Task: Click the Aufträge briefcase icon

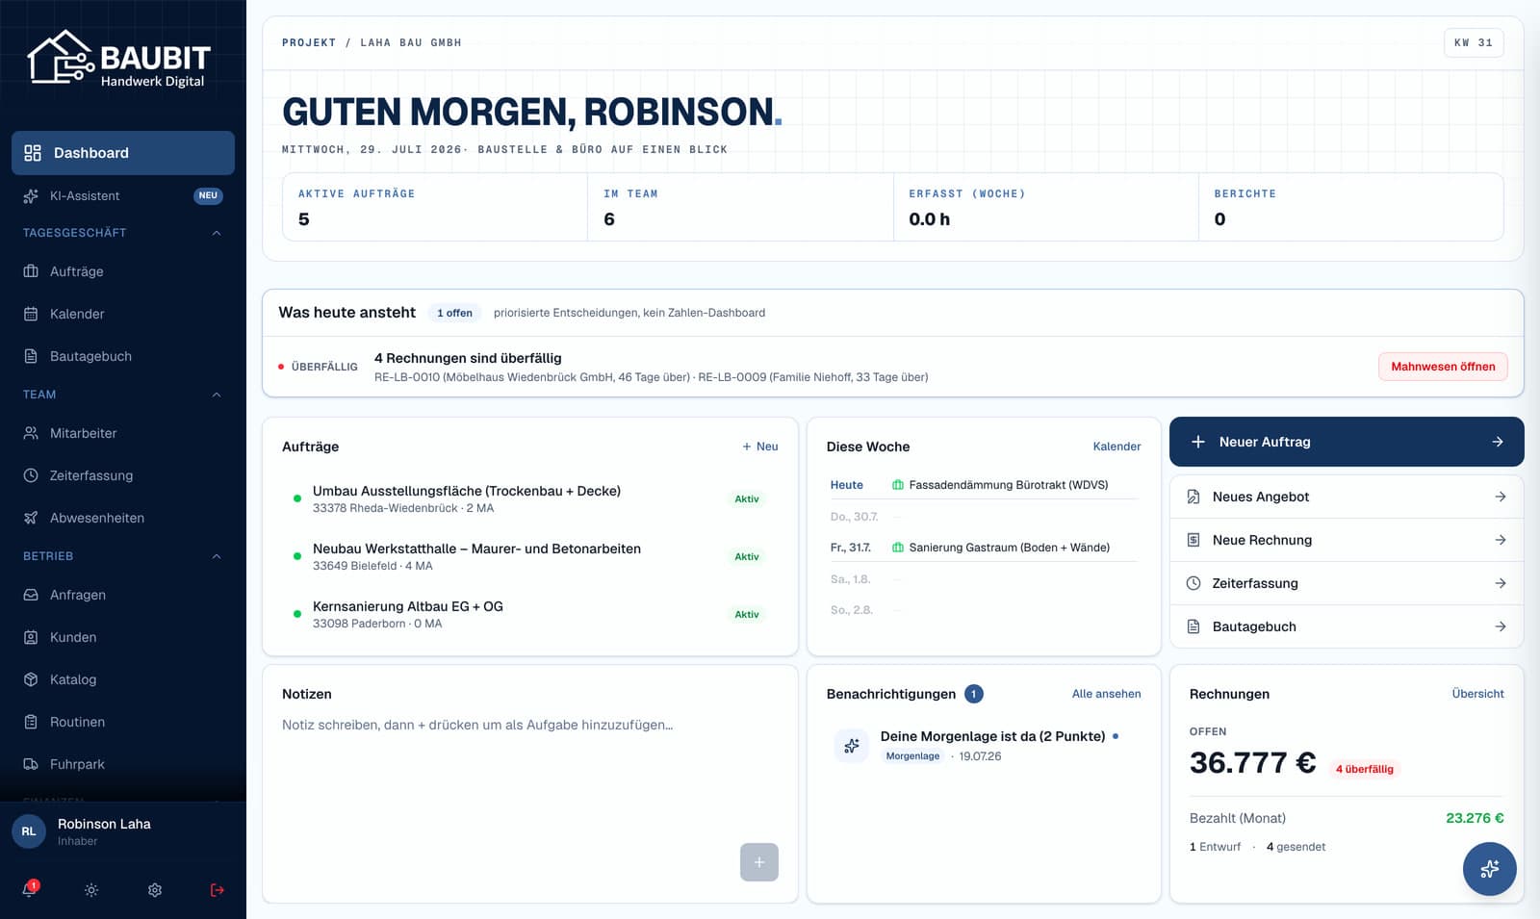Action: click(31, 271)
